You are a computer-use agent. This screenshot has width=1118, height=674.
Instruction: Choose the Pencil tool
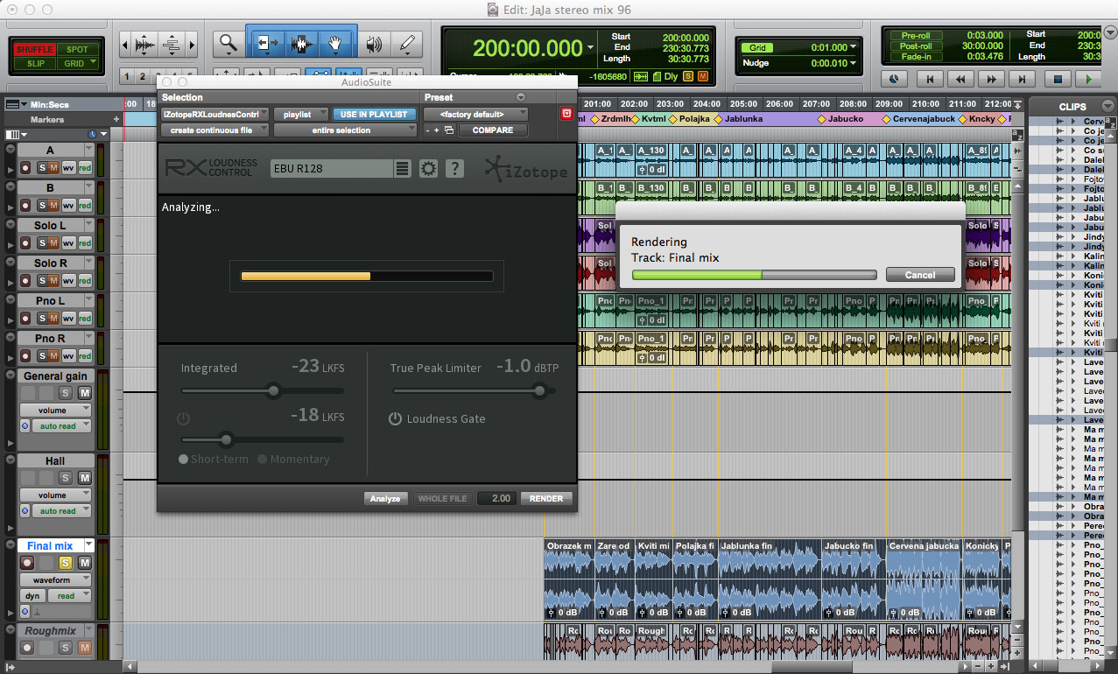[406, 44]
